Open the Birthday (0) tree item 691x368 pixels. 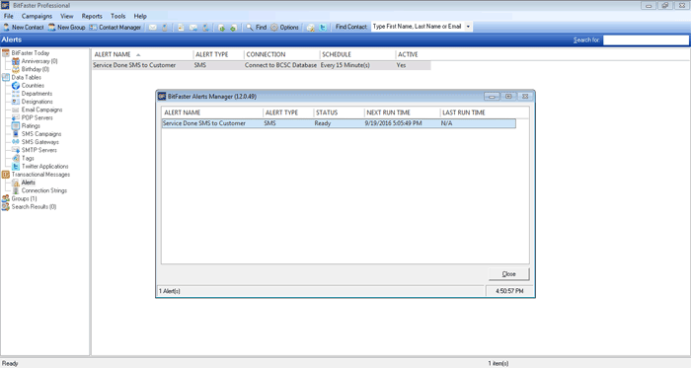[31, 69]
